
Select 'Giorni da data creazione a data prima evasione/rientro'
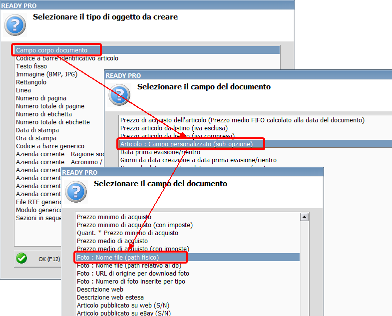coord(199,160)
